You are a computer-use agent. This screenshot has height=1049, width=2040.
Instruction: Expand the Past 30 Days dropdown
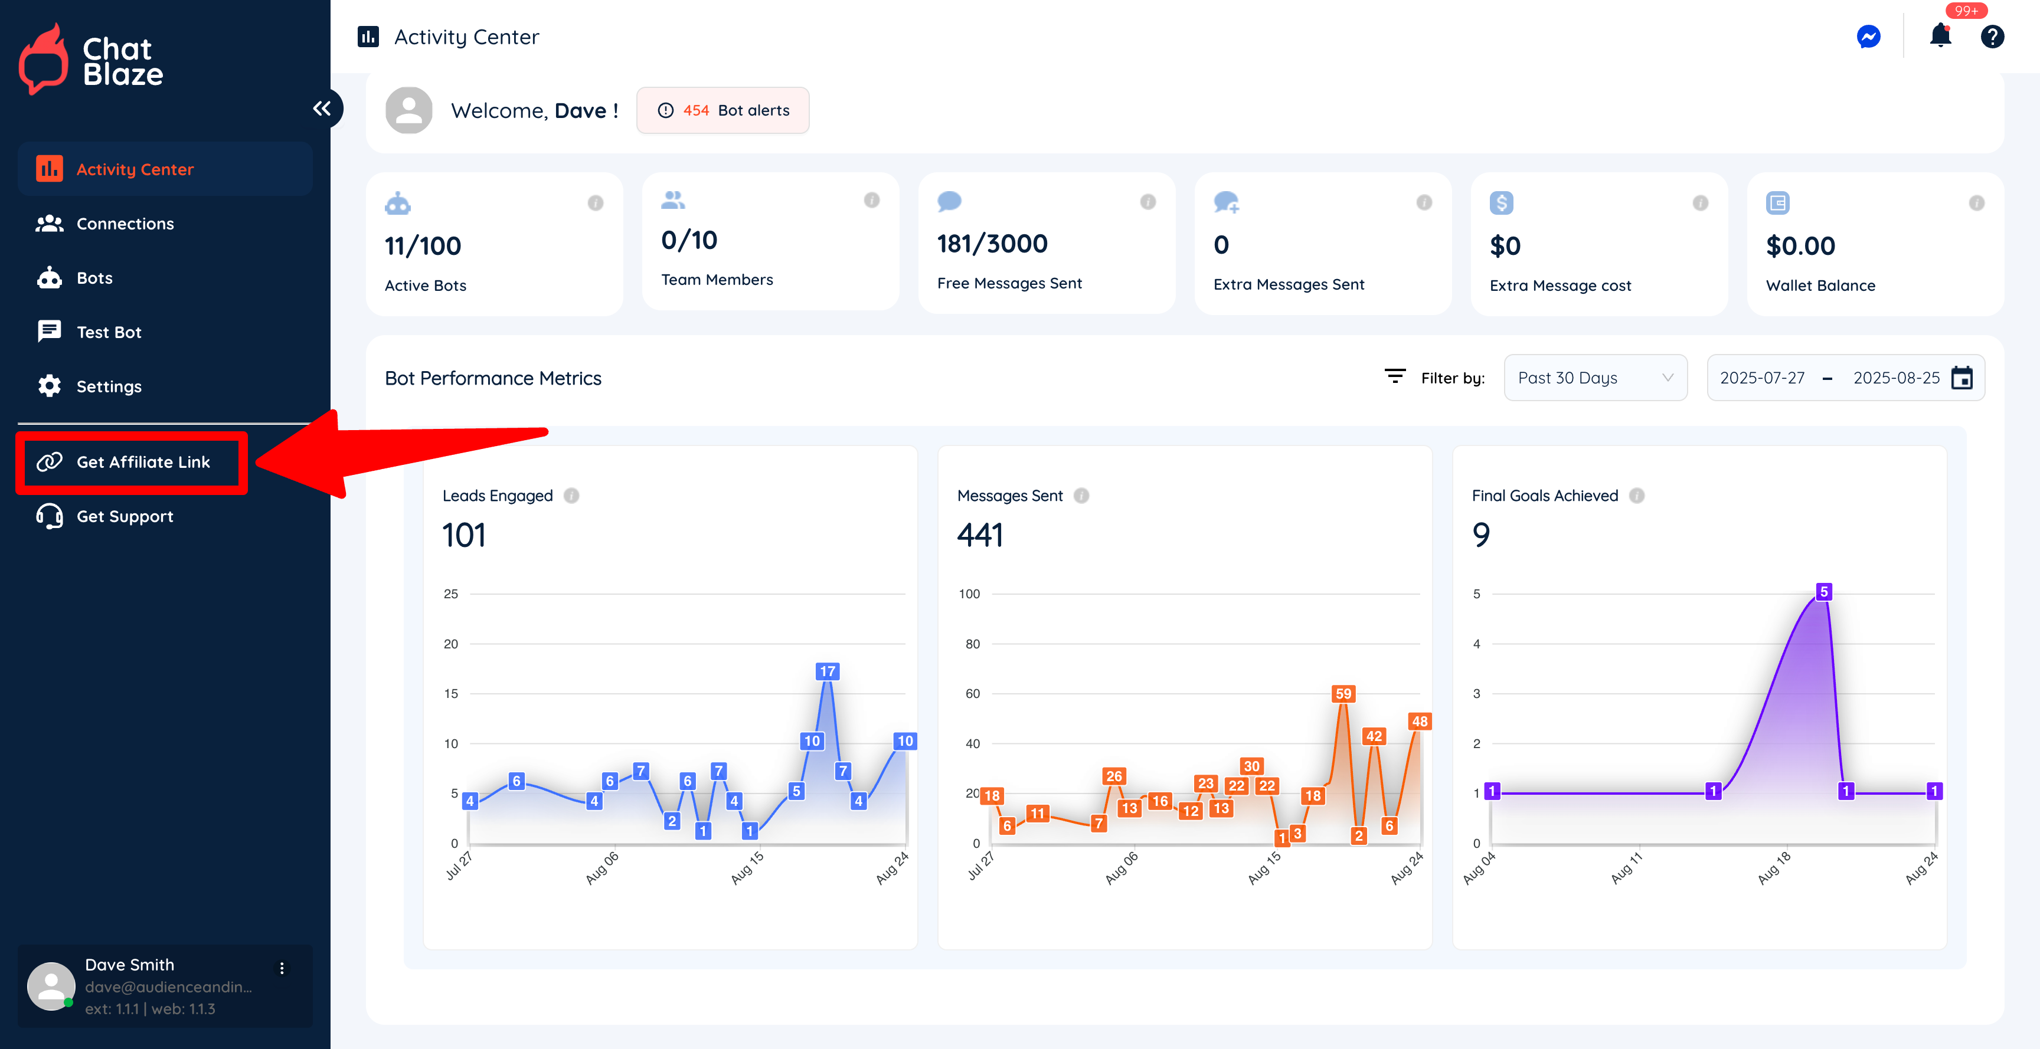click(x=1595, y=378)
